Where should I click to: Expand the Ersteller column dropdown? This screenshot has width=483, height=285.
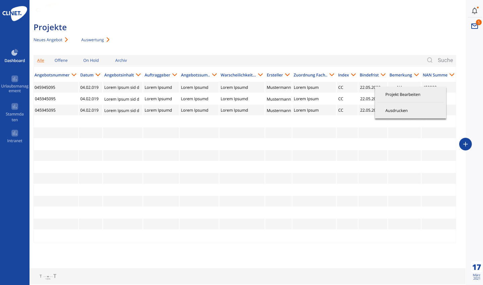(287, 75)
